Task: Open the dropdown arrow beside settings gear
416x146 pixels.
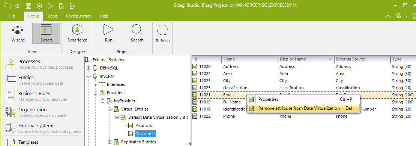Action: [x=407, y=16]
